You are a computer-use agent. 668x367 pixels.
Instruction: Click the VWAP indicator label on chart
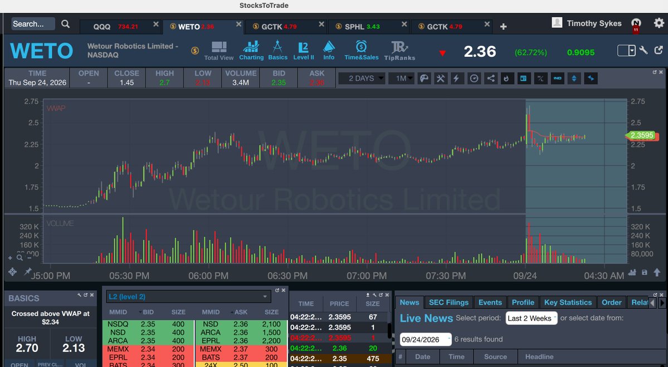tap(56, 108)
